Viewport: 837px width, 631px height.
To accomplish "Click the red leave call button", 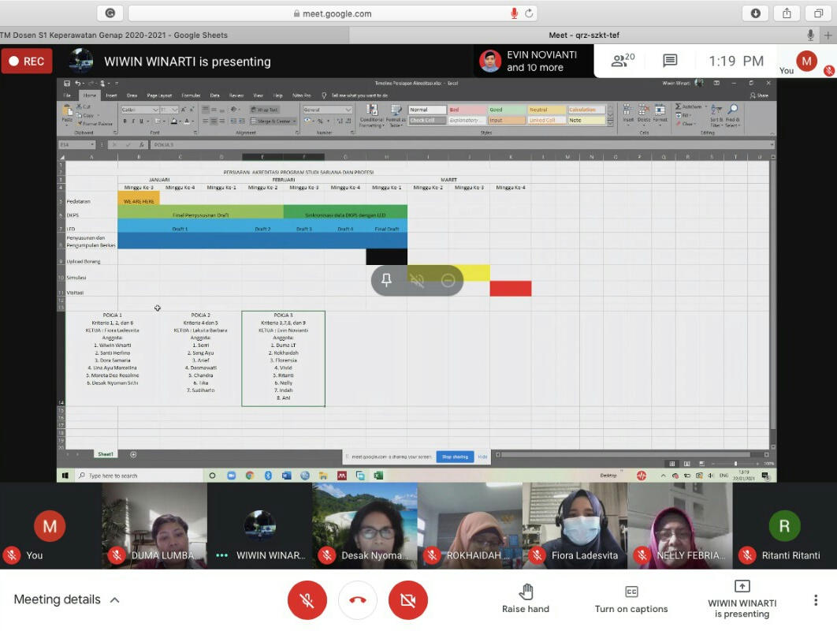I will (357, 600).
